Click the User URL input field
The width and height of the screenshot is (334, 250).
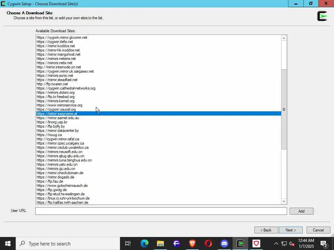pos(161,211)
